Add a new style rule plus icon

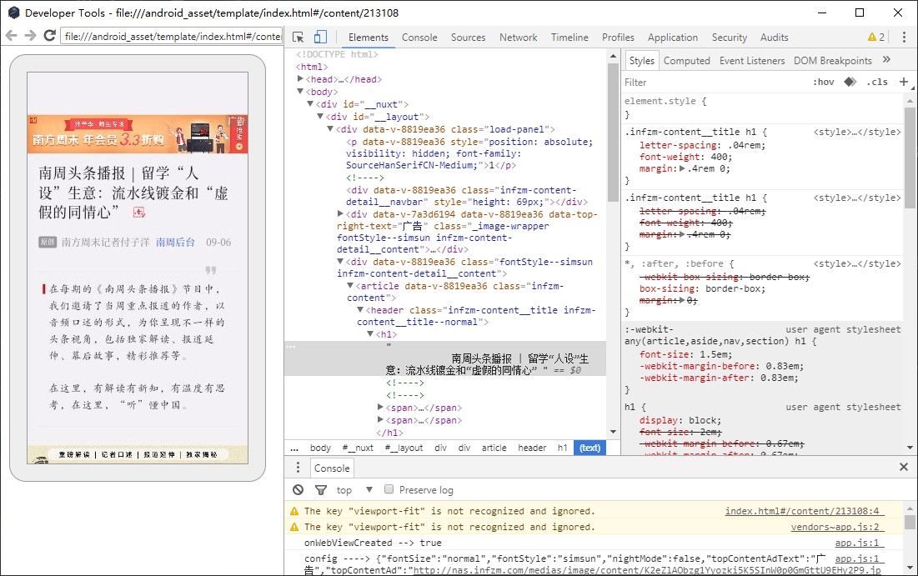[x=904, y=82]
